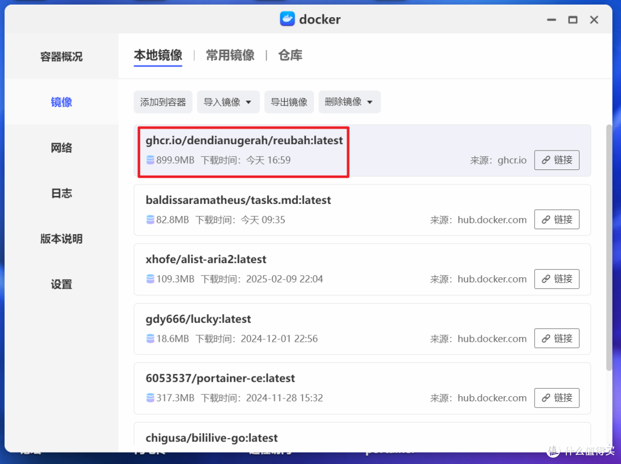Click 下载时间: 2024-12-01 22:56 text
Screen dimensions: 621x464
(x=256, y=339)
